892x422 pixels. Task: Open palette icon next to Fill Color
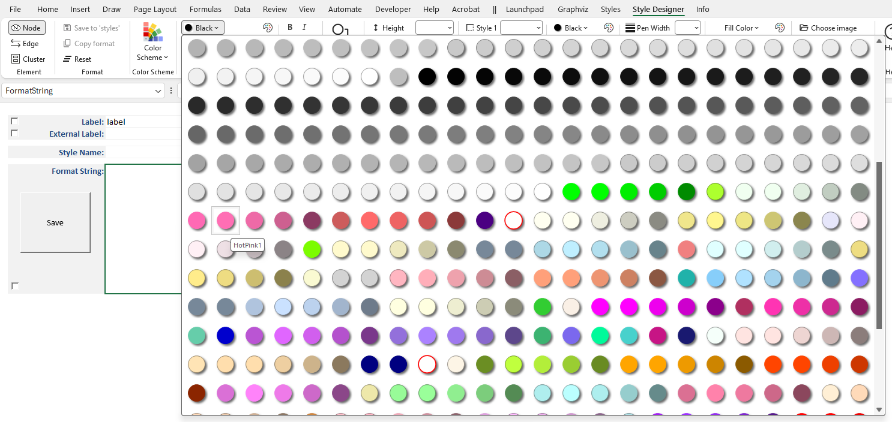coord(780,28)
